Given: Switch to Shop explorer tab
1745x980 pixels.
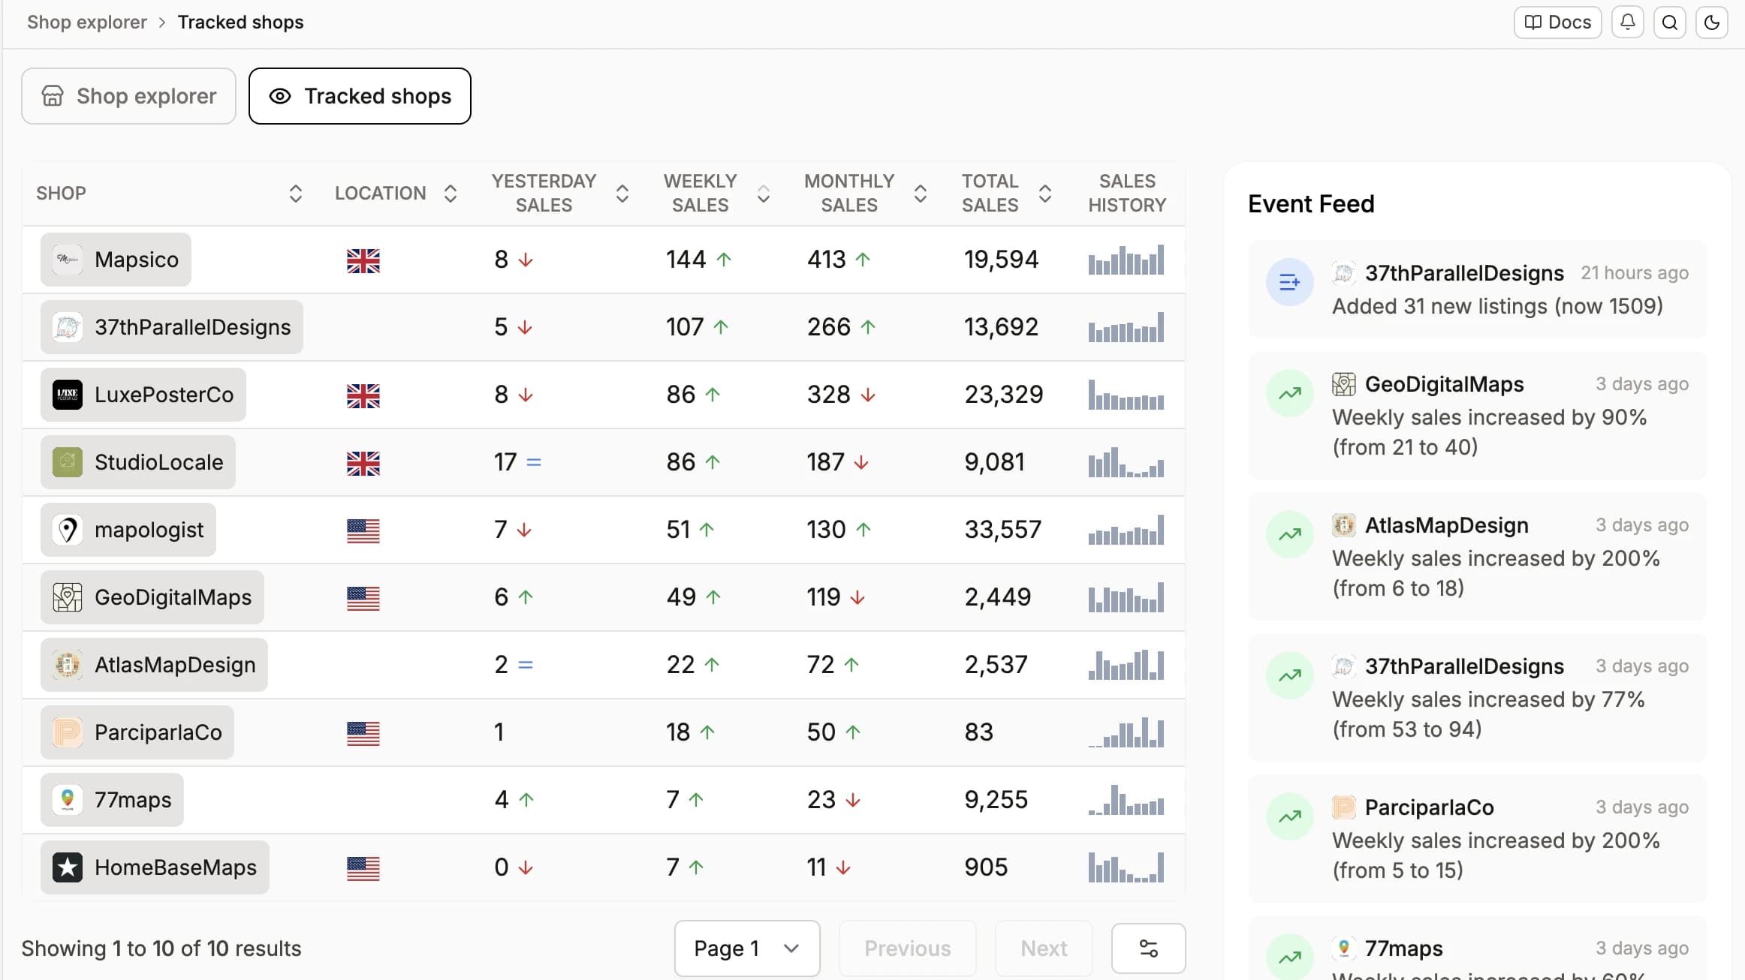Looking at the screenshot, I should [x=128, y=96].
